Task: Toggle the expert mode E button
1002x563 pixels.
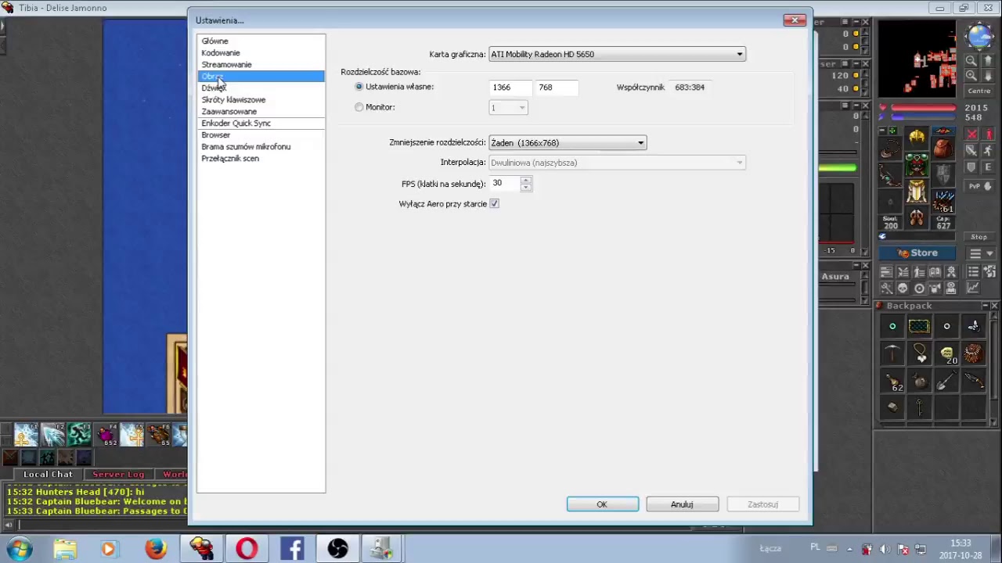Action: point(988,167)
